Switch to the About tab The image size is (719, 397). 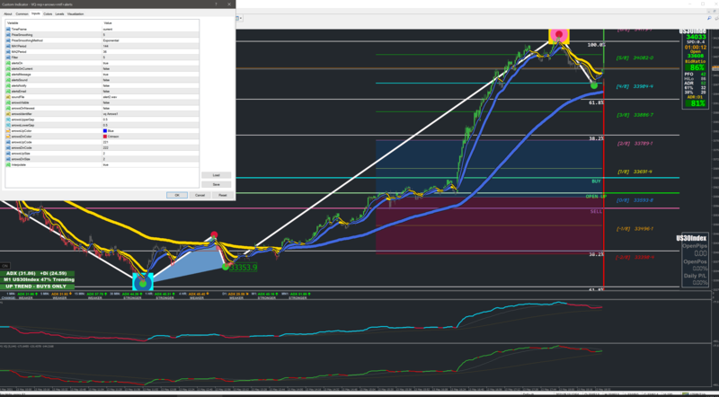[8, 13]
